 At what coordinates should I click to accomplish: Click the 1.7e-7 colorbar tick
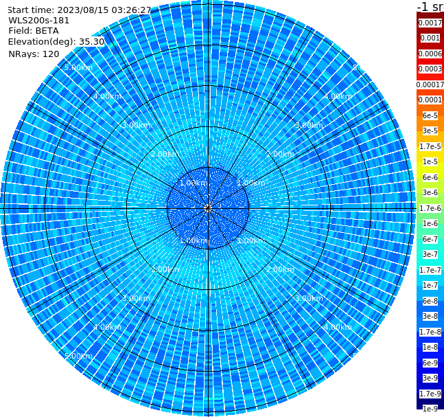coord(430,270)
